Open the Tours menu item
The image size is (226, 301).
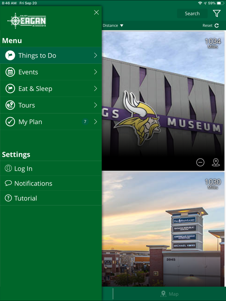click(x=51, y=105)
